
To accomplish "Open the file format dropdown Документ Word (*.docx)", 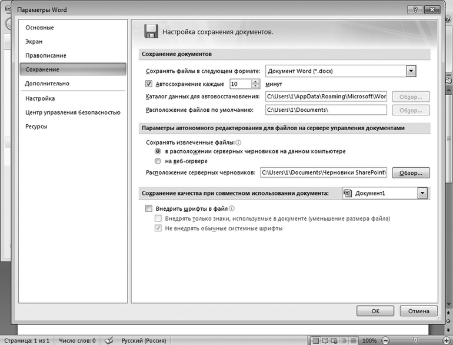I will pyautogui.click(x=411, y=71).
